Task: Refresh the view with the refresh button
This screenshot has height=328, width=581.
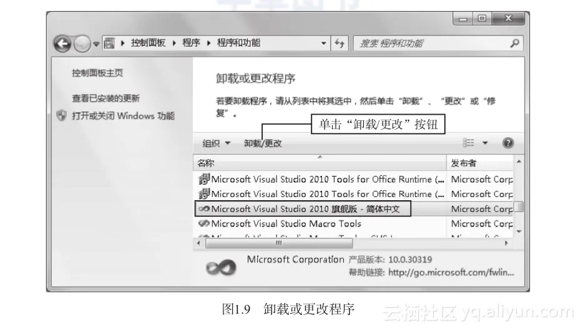Action: click(x=339, y=43)
